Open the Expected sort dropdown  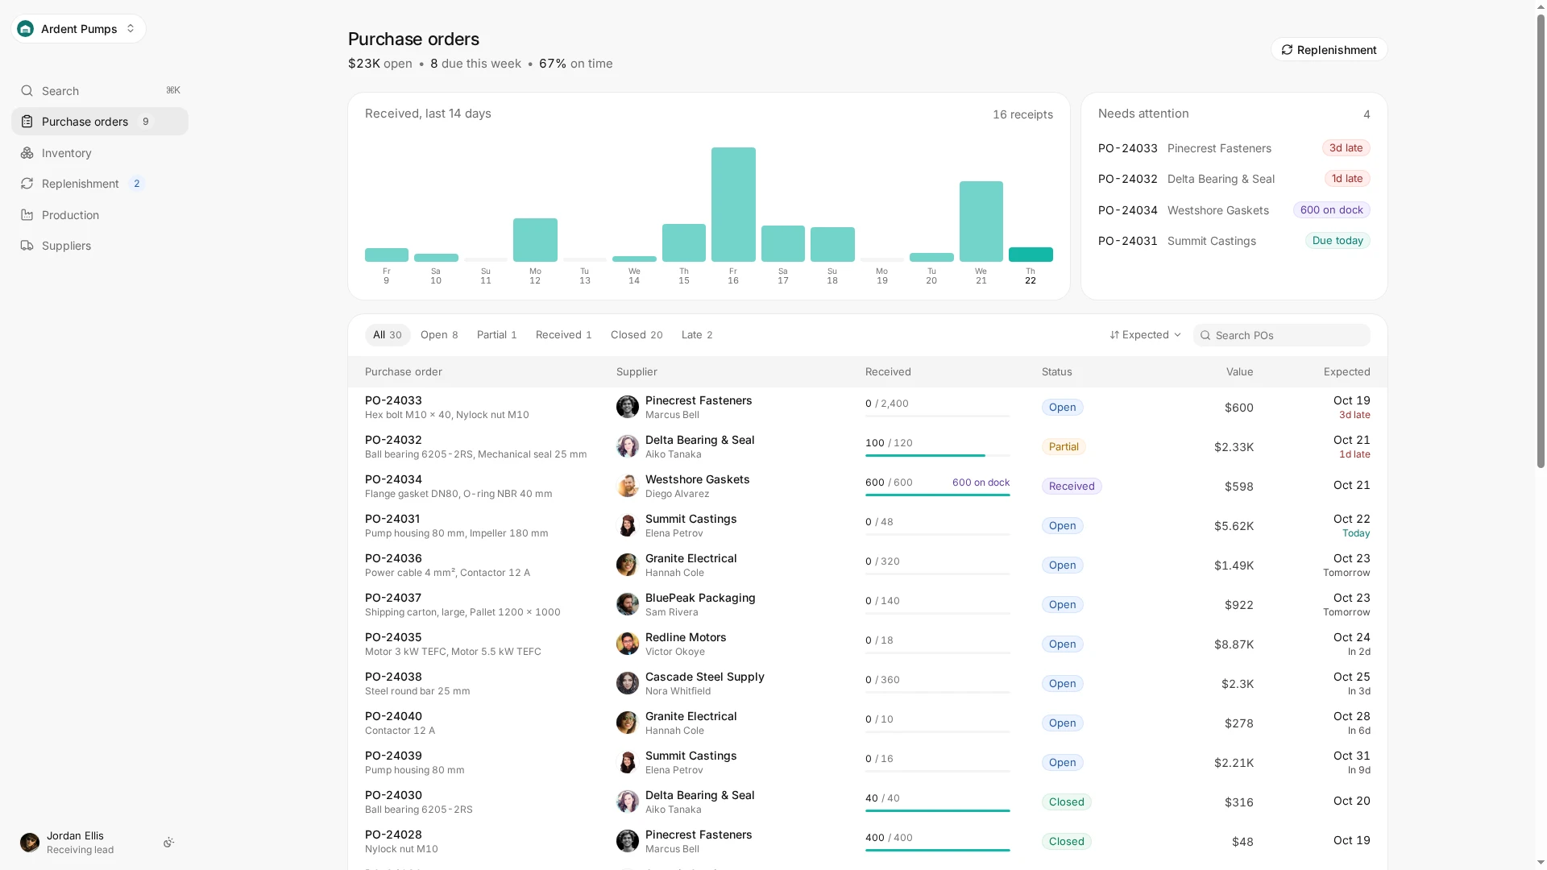[1145, 335]
